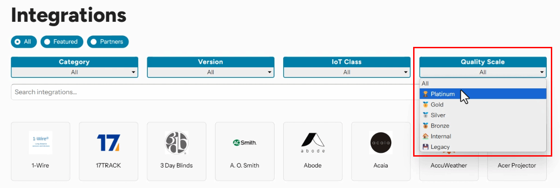Viewport: 560px width, 188px height.
Task: Select the All radio filter
Action: point(24,41)
